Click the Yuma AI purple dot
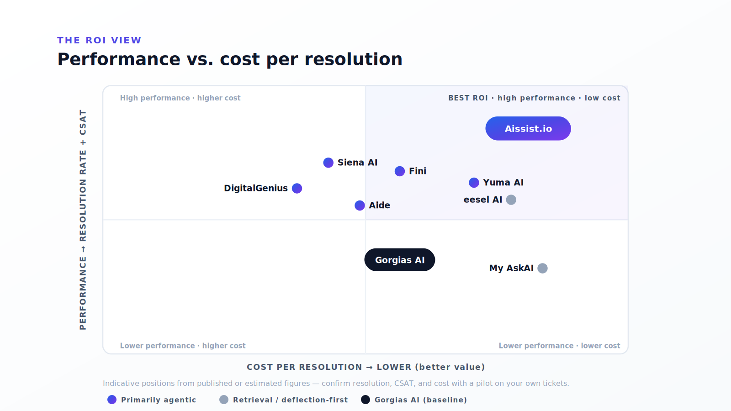 474,183
